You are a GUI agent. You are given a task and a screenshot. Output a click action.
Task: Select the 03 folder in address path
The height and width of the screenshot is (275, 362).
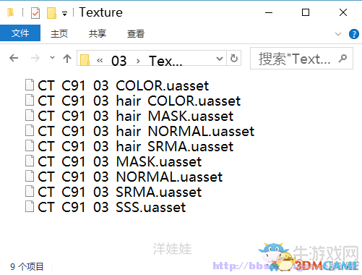[119, 61]
